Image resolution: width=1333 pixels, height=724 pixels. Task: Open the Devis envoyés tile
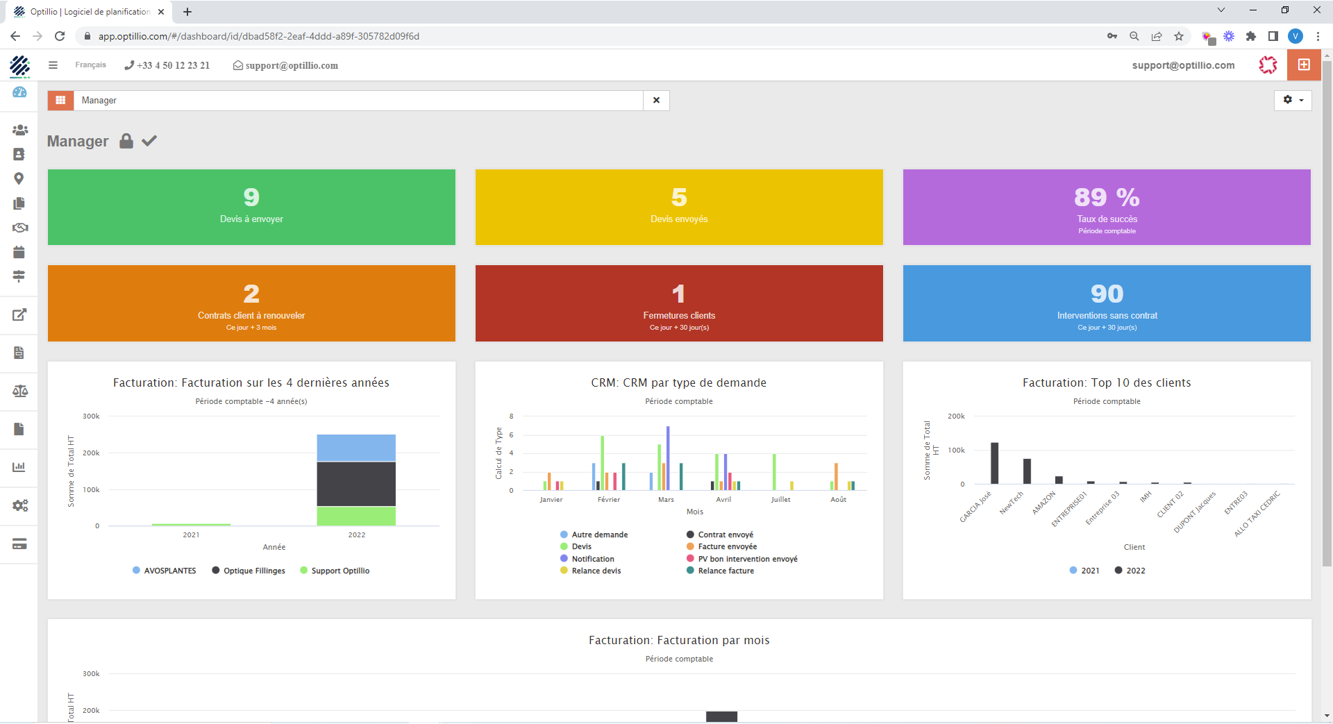pyautogui.click(x=679, y=207)
